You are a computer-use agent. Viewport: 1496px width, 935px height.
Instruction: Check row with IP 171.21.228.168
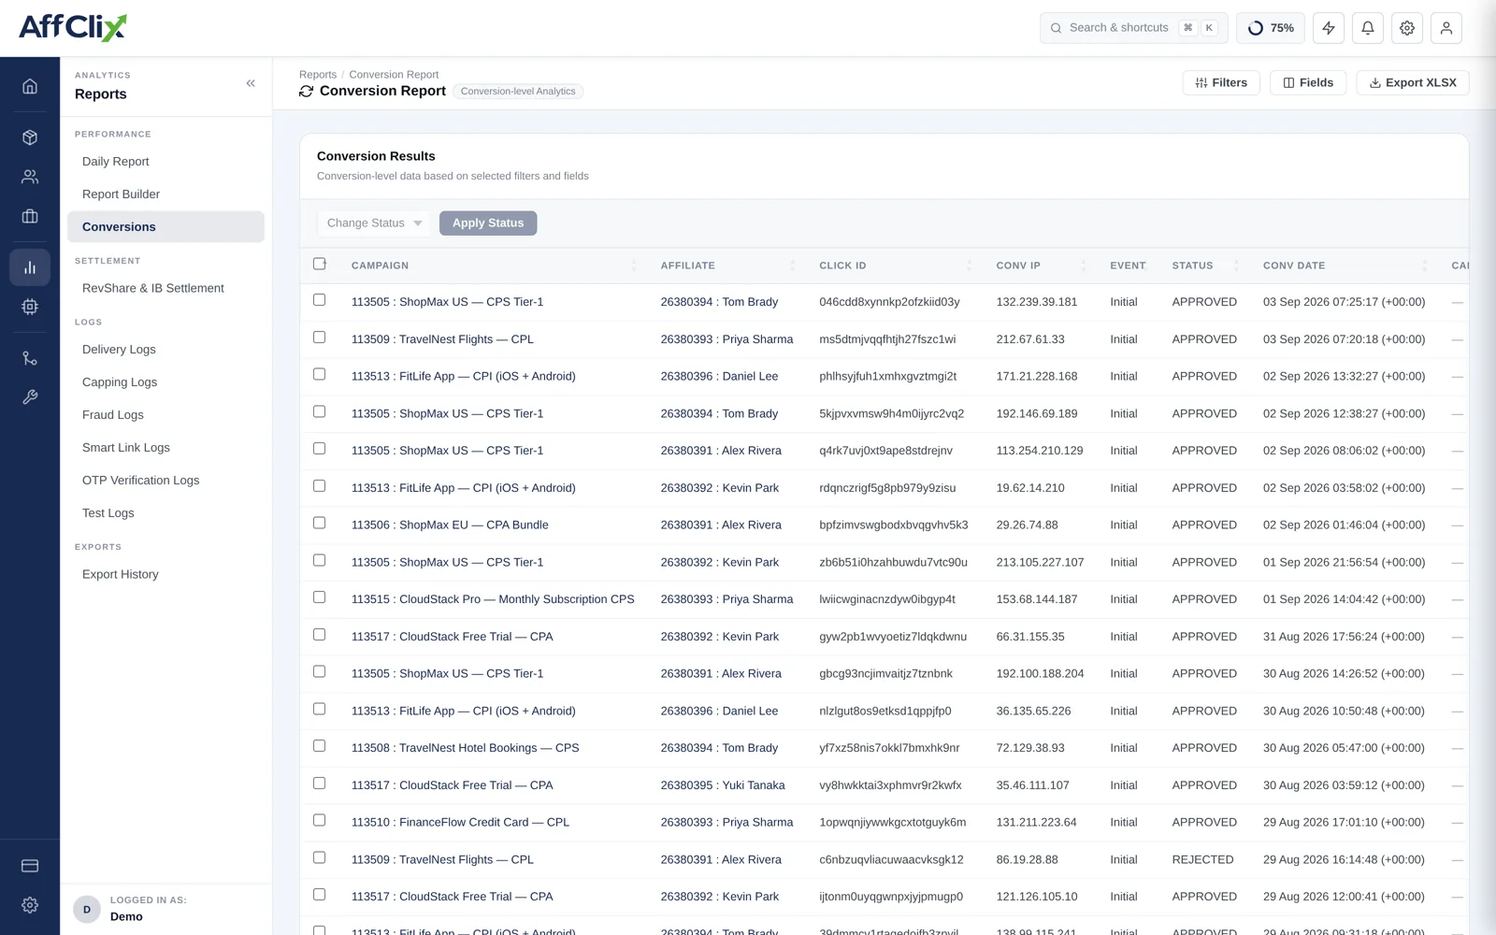coord(320,374)
